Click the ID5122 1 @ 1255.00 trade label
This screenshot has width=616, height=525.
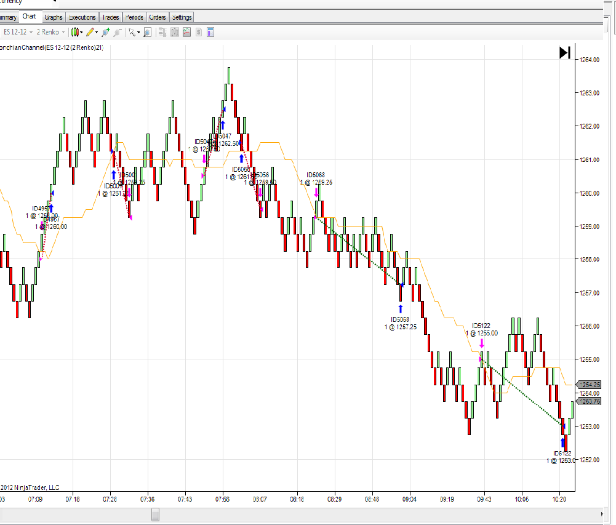[482, 329]
